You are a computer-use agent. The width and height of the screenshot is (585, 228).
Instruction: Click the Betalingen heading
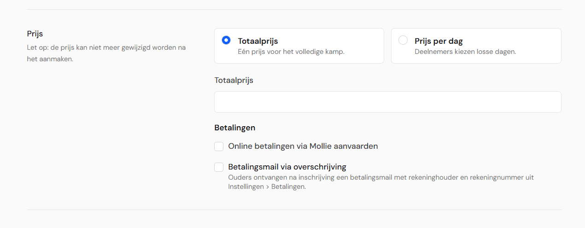point(235,128)
